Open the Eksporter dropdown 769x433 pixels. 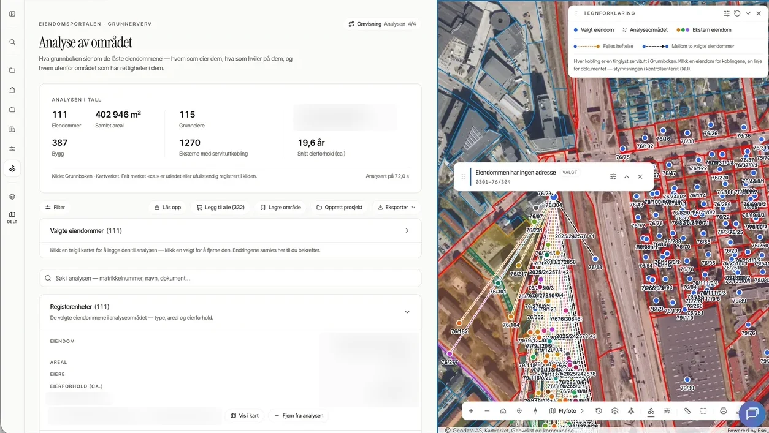(x=397, y=207)
